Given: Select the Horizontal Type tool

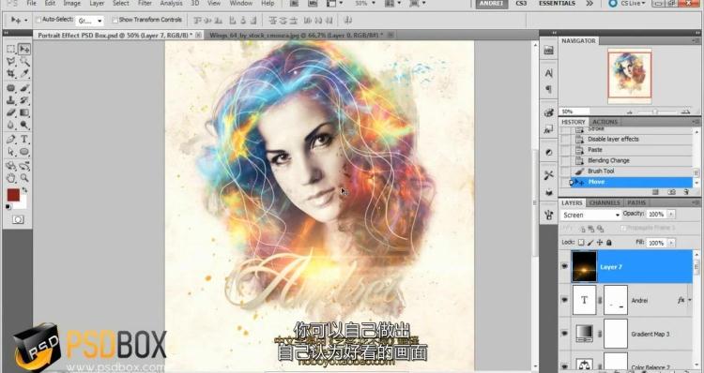Looking at the screenshot, I should (24, 139).
